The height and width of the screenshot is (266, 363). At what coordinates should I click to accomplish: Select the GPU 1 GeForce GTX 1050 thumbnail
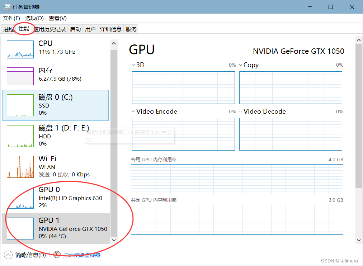(20, 228)
